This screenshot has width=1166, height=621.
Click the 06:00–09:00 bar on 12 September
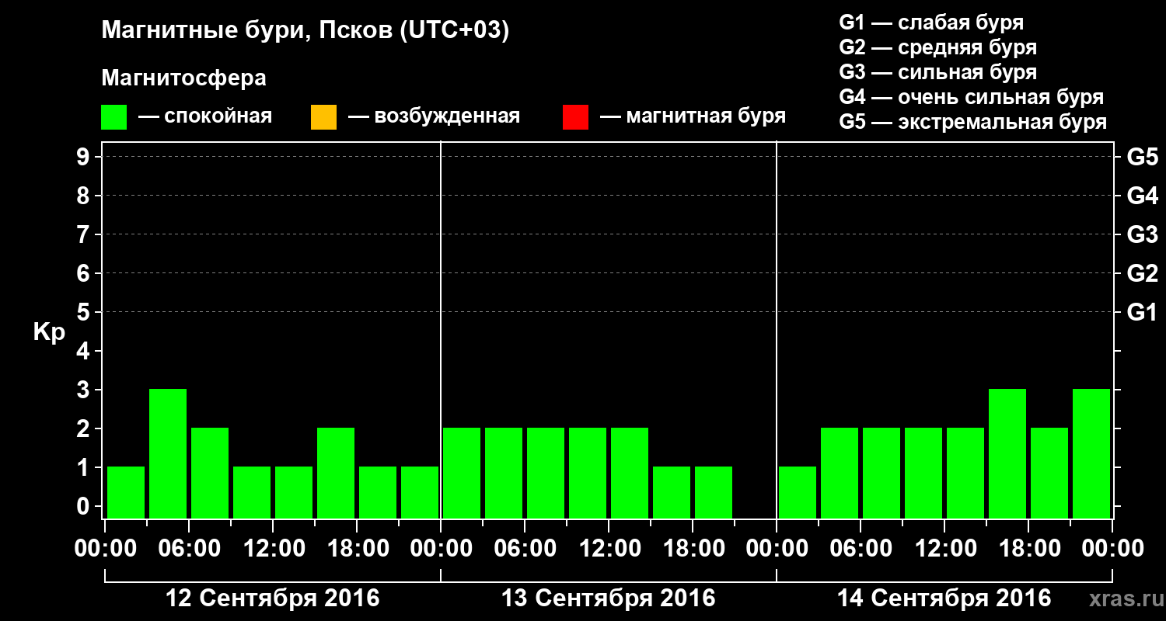click(210, 474)
